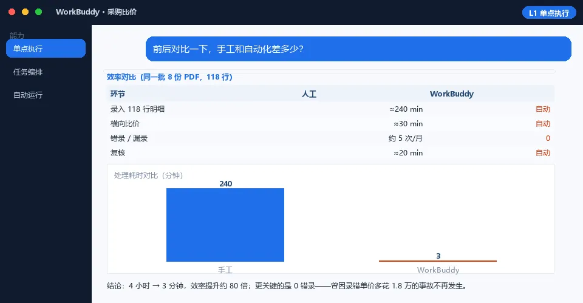The image size is (583, 303).
Task: Click the ≈20 min cell
Action: point(408,153)
